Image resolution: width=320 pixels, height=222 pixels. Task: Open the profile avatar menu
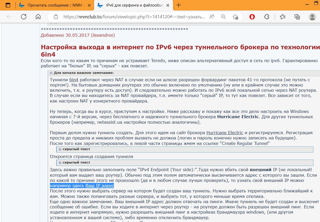pyautogui.click(x=312, y=17)
